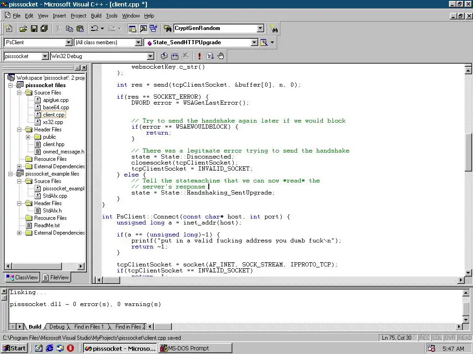
Task: Click the Paste clipboard icon
Action: [x=80, y=29]
